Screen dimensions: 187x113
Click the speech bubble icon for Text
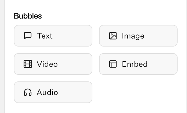point(28,36)
